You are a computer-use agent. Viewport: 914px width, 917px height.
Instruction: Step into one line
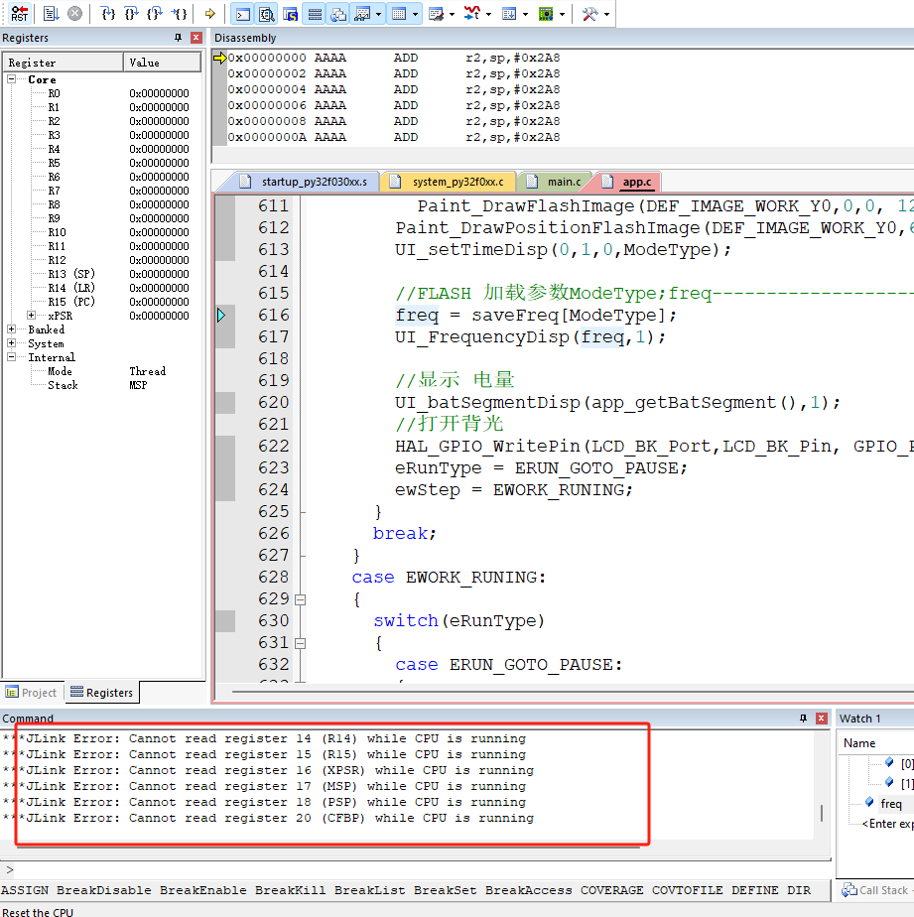pyautogui.click(x=108, y=13)
